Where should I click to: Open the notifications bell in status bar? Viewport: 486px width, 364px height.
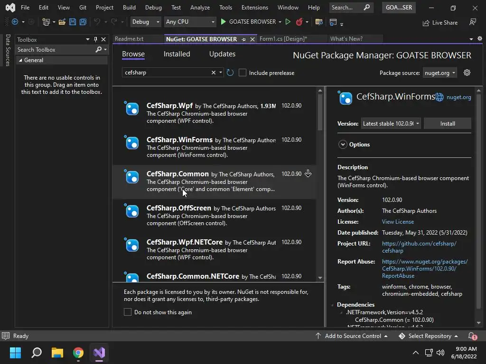[472, 336]
